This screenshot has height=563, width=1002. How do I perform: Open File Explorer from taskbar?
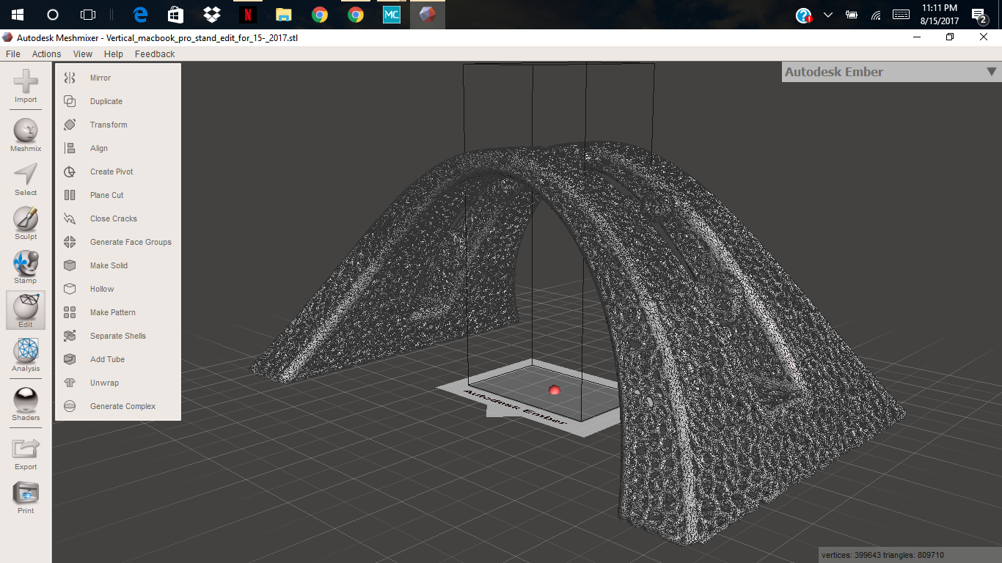coord(284,15)
